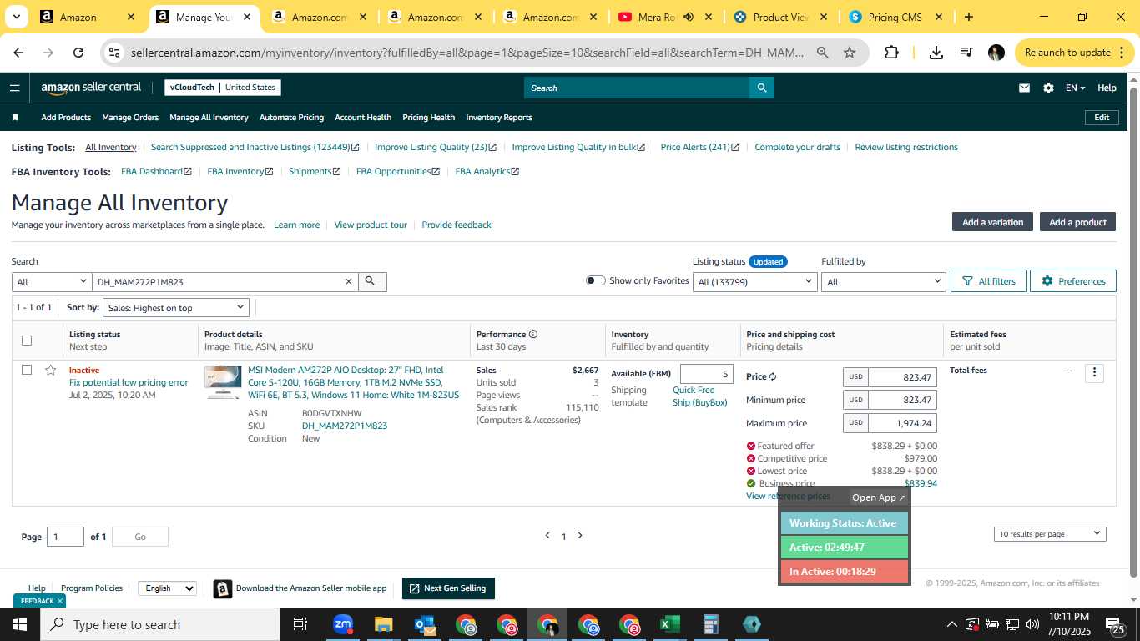The image size is (1140, 641).
Task: Click the Chrome reload page icon
Action: point(78,53)
